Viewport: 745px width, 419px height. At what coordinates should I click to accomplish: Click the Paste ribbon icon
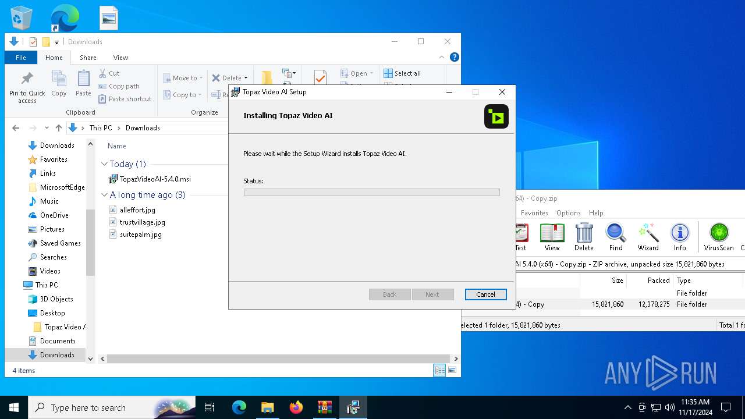(x=83, y=84)
